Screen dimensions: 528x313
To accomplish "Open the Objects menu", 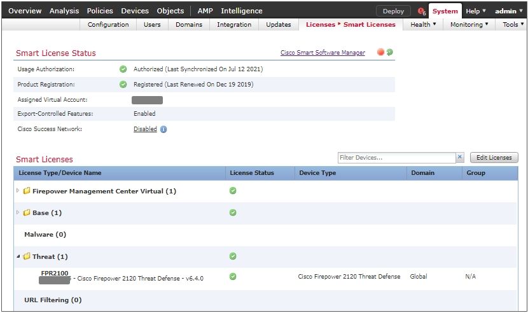I will coord(170,11).
